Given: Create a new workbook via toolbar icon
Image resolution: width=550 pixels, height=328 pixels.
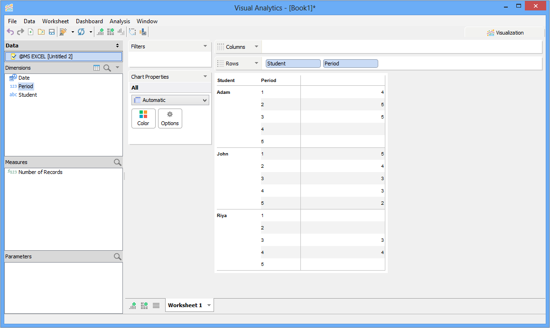Looking at the screenshot, I should pos(31,32).
